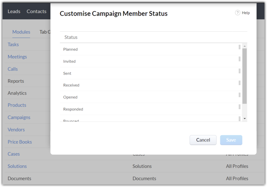Click the status list scroll down arrow
This screenshot has height=187, width=267.
point(244,119)
